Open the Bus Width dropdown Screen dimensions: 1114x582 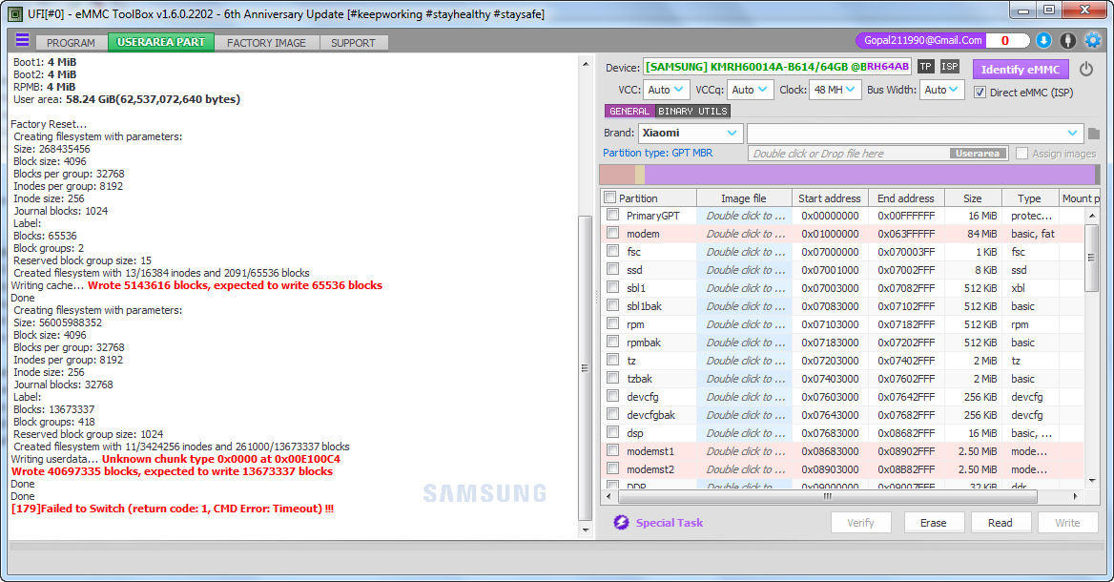click(942, 90)
